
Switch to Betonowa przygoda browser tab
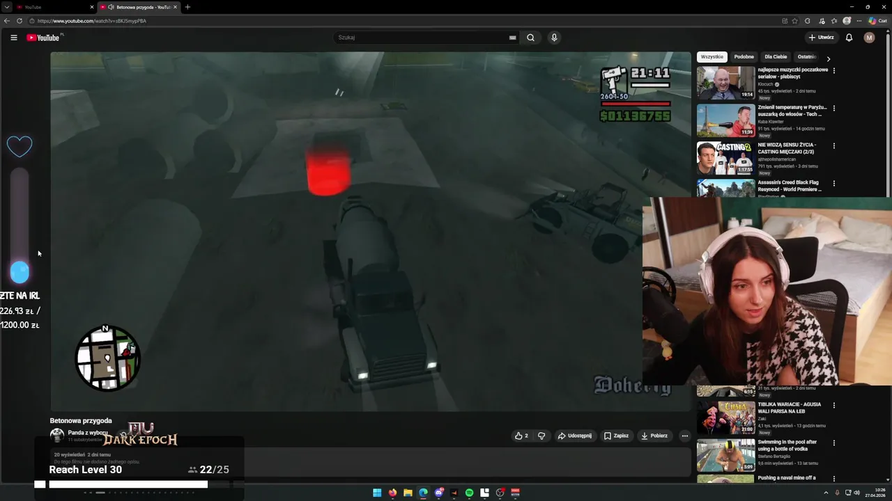(138, 7)
